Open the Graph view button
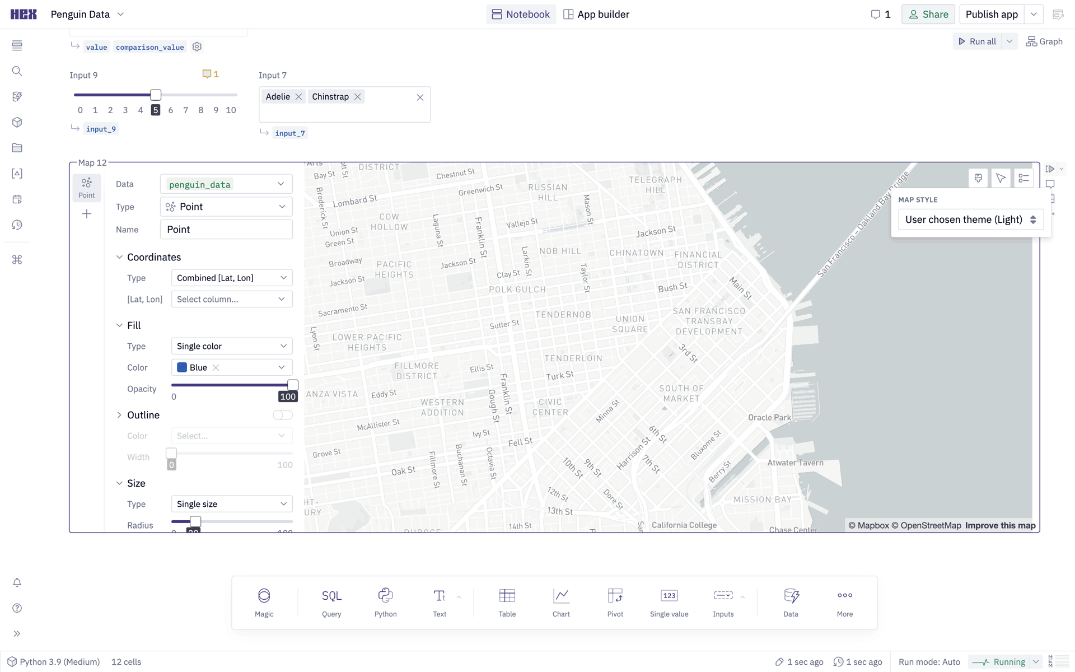The height and width of the screenshot is (672, 1075). click(x=1044, y=41)
